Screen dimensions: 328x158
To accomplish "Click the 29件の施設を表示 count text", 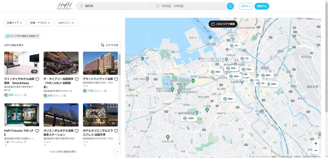I will coord(14,45).
